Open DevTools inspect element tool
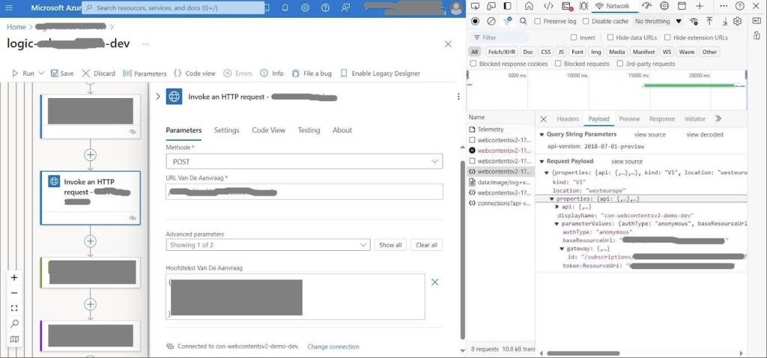This screenshot has height=358, width=767. [x=475, y=6]
